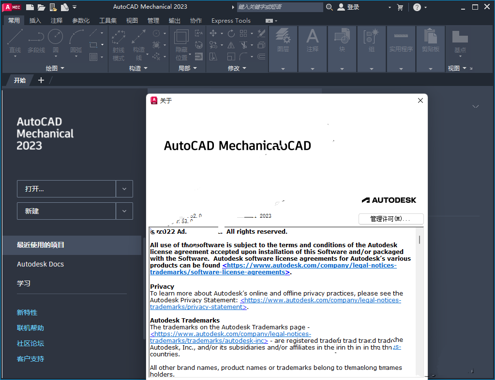Screen dimensions: 495x380
Task: Click the Open file folder icon in title bar
Action: coord(41,7)
